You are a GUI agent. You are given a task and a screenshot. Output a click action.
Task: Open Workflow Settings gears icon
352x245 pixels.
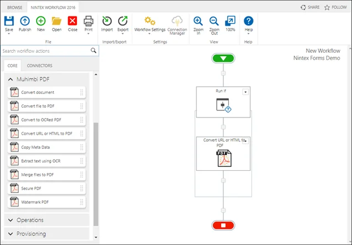tap(150, 21)
